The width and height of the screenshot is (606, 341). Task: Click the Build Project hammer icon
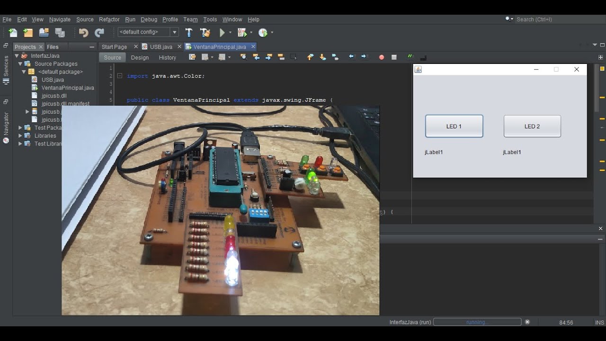point(189,33)
